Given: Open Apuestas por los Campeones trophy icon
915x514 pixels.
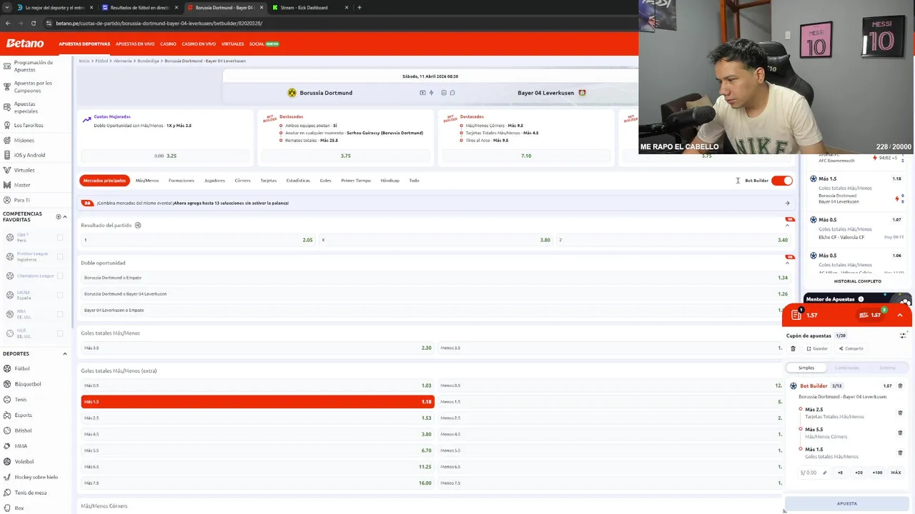Looking at the screenshot, I should coord(6,87).
